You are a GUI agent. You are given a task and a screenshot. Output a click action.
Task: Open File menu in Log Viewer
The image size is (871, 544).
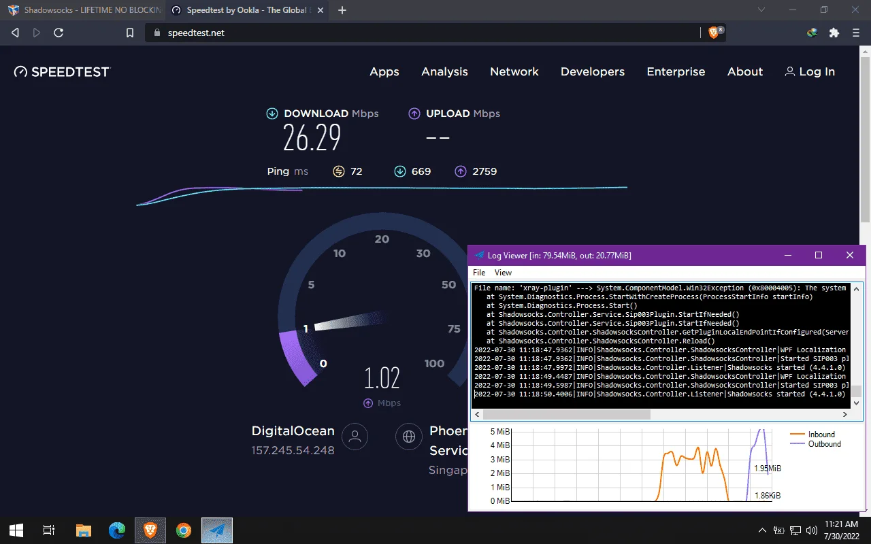tap(479, 273)
